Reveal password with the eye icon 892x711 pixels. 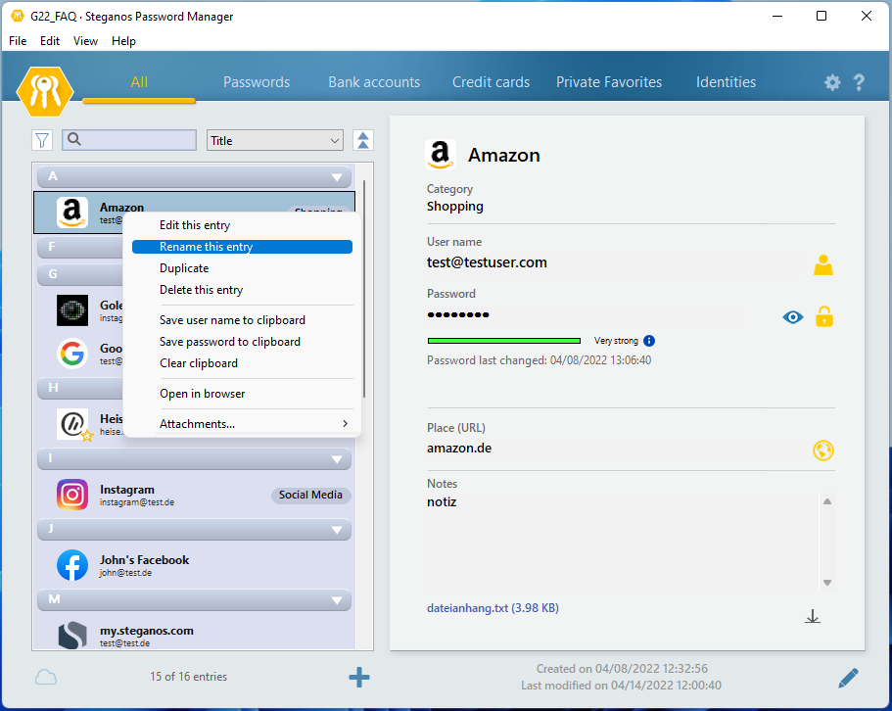(793, 316)
